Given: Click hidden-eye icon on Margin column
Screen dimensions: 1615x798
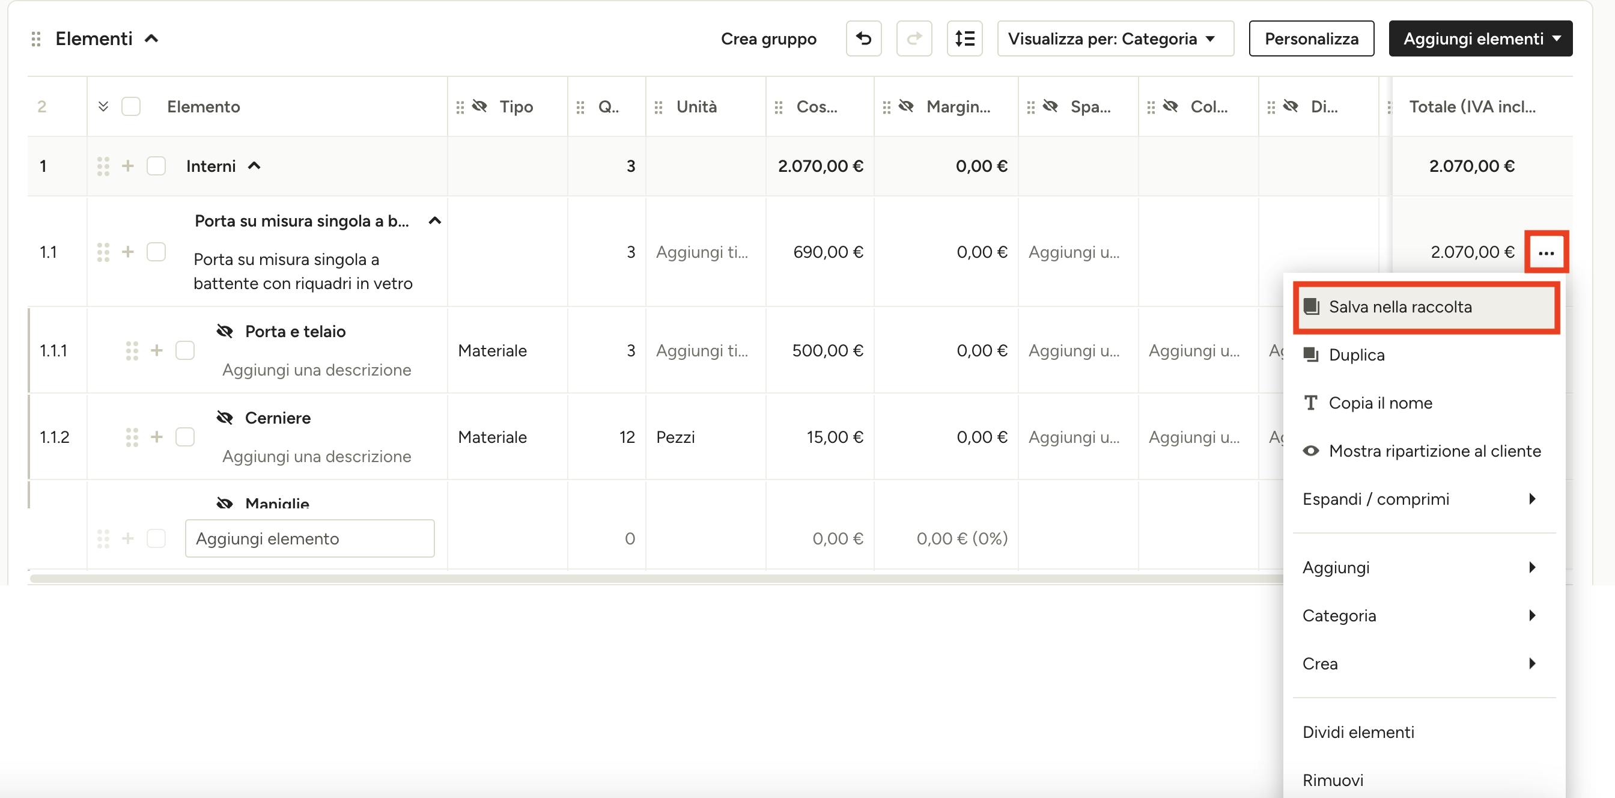Looking at the screenshot, I should click(x=906, y=106).
